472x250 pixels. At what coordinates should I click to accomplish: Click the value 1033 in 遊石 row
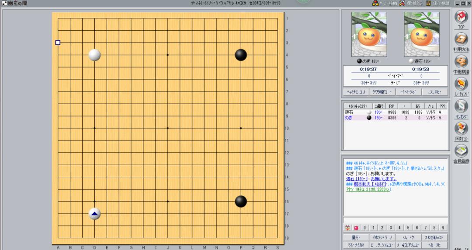[405, 112]
